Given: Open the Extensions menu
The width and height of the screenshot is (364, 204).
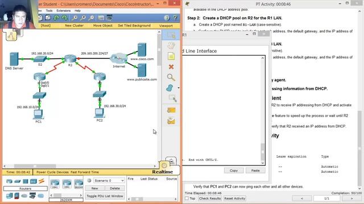Looking at the screenshot, I should [x=63, y=11].
